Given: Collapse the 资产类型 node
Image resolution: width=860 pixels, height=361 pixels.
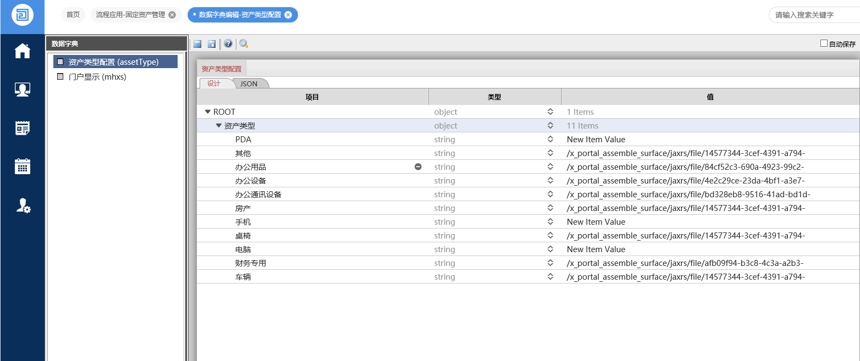Looking at the screenshot, I should [x=218, y=125].
